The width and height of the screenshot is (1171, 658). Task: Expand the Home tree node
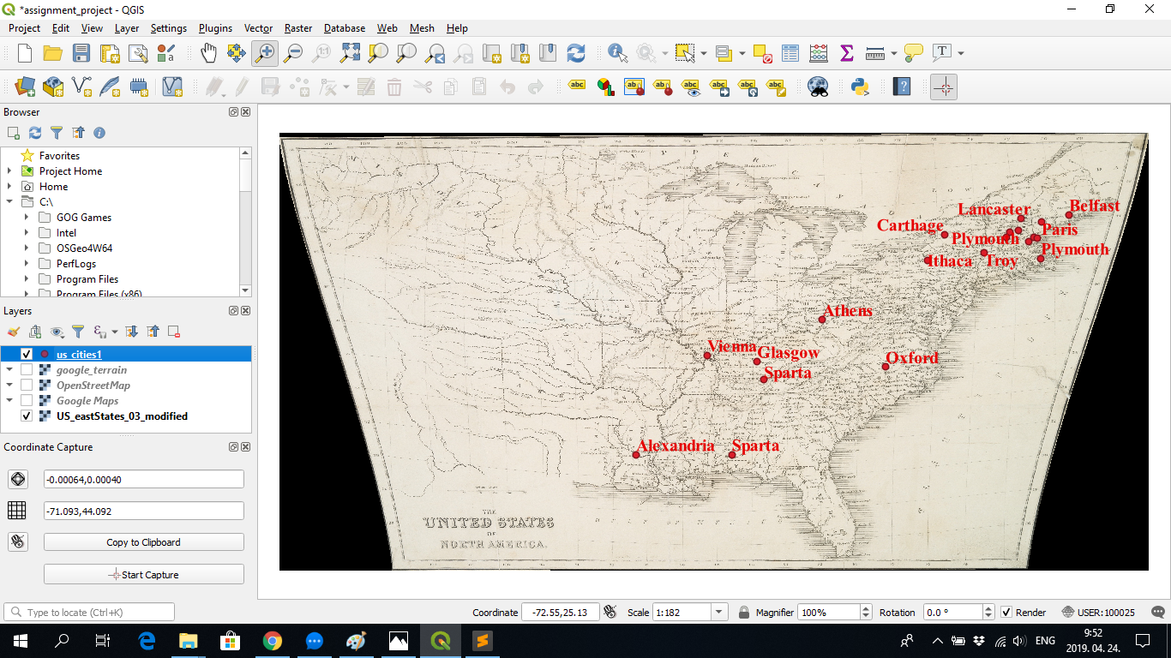tap(9, 186)
